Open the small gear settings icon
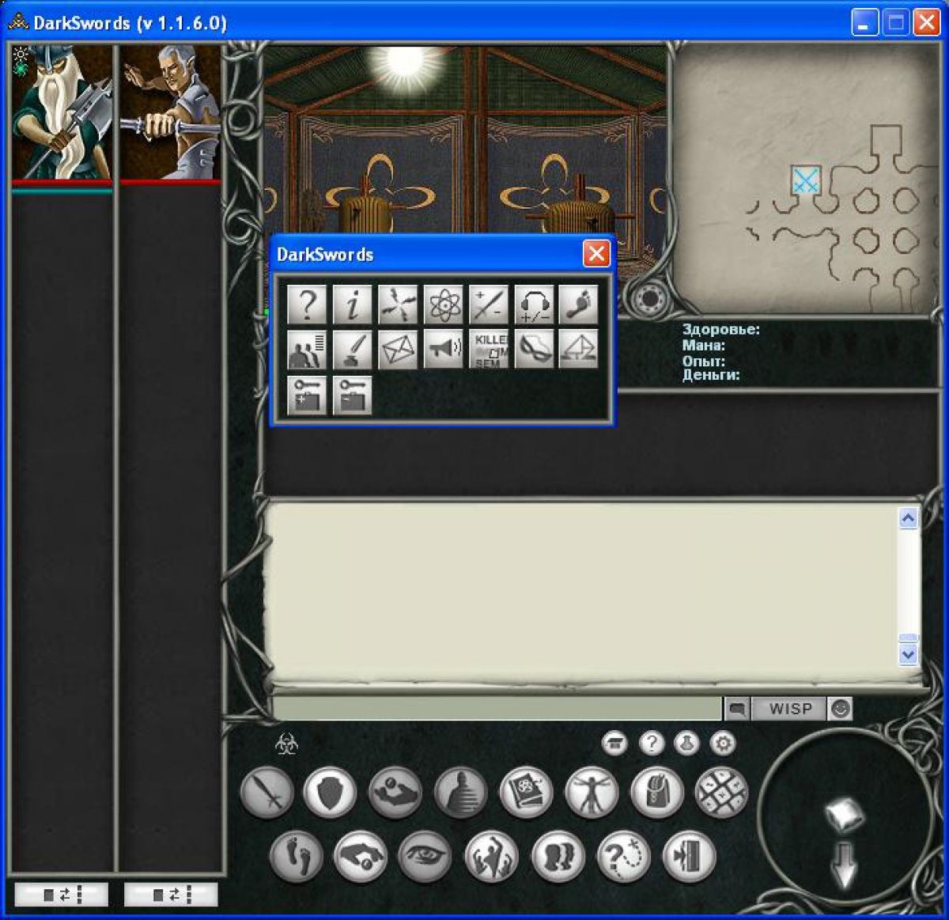This screenshot has height=920, width=949. (x=723, y=743)
